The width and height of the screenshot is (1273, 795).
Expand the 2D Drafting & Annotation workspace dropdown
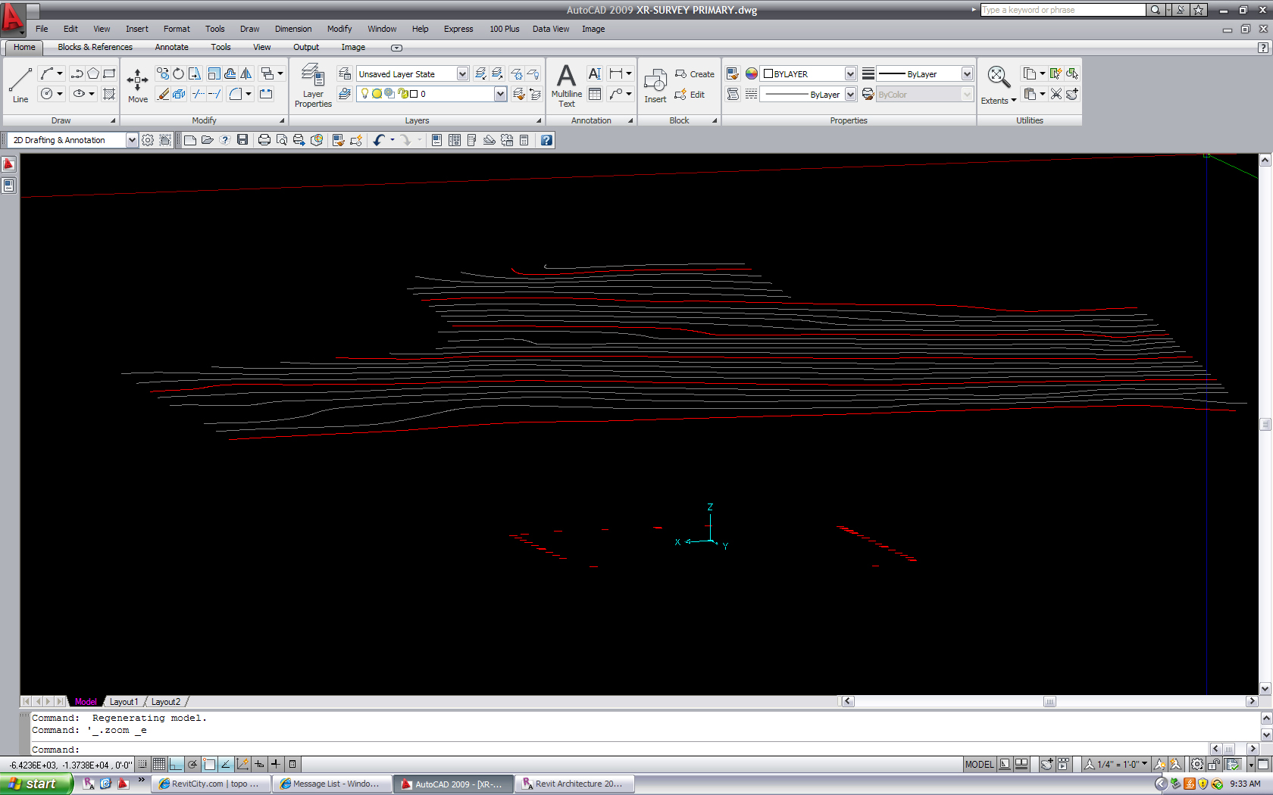[x=132, y=140]
